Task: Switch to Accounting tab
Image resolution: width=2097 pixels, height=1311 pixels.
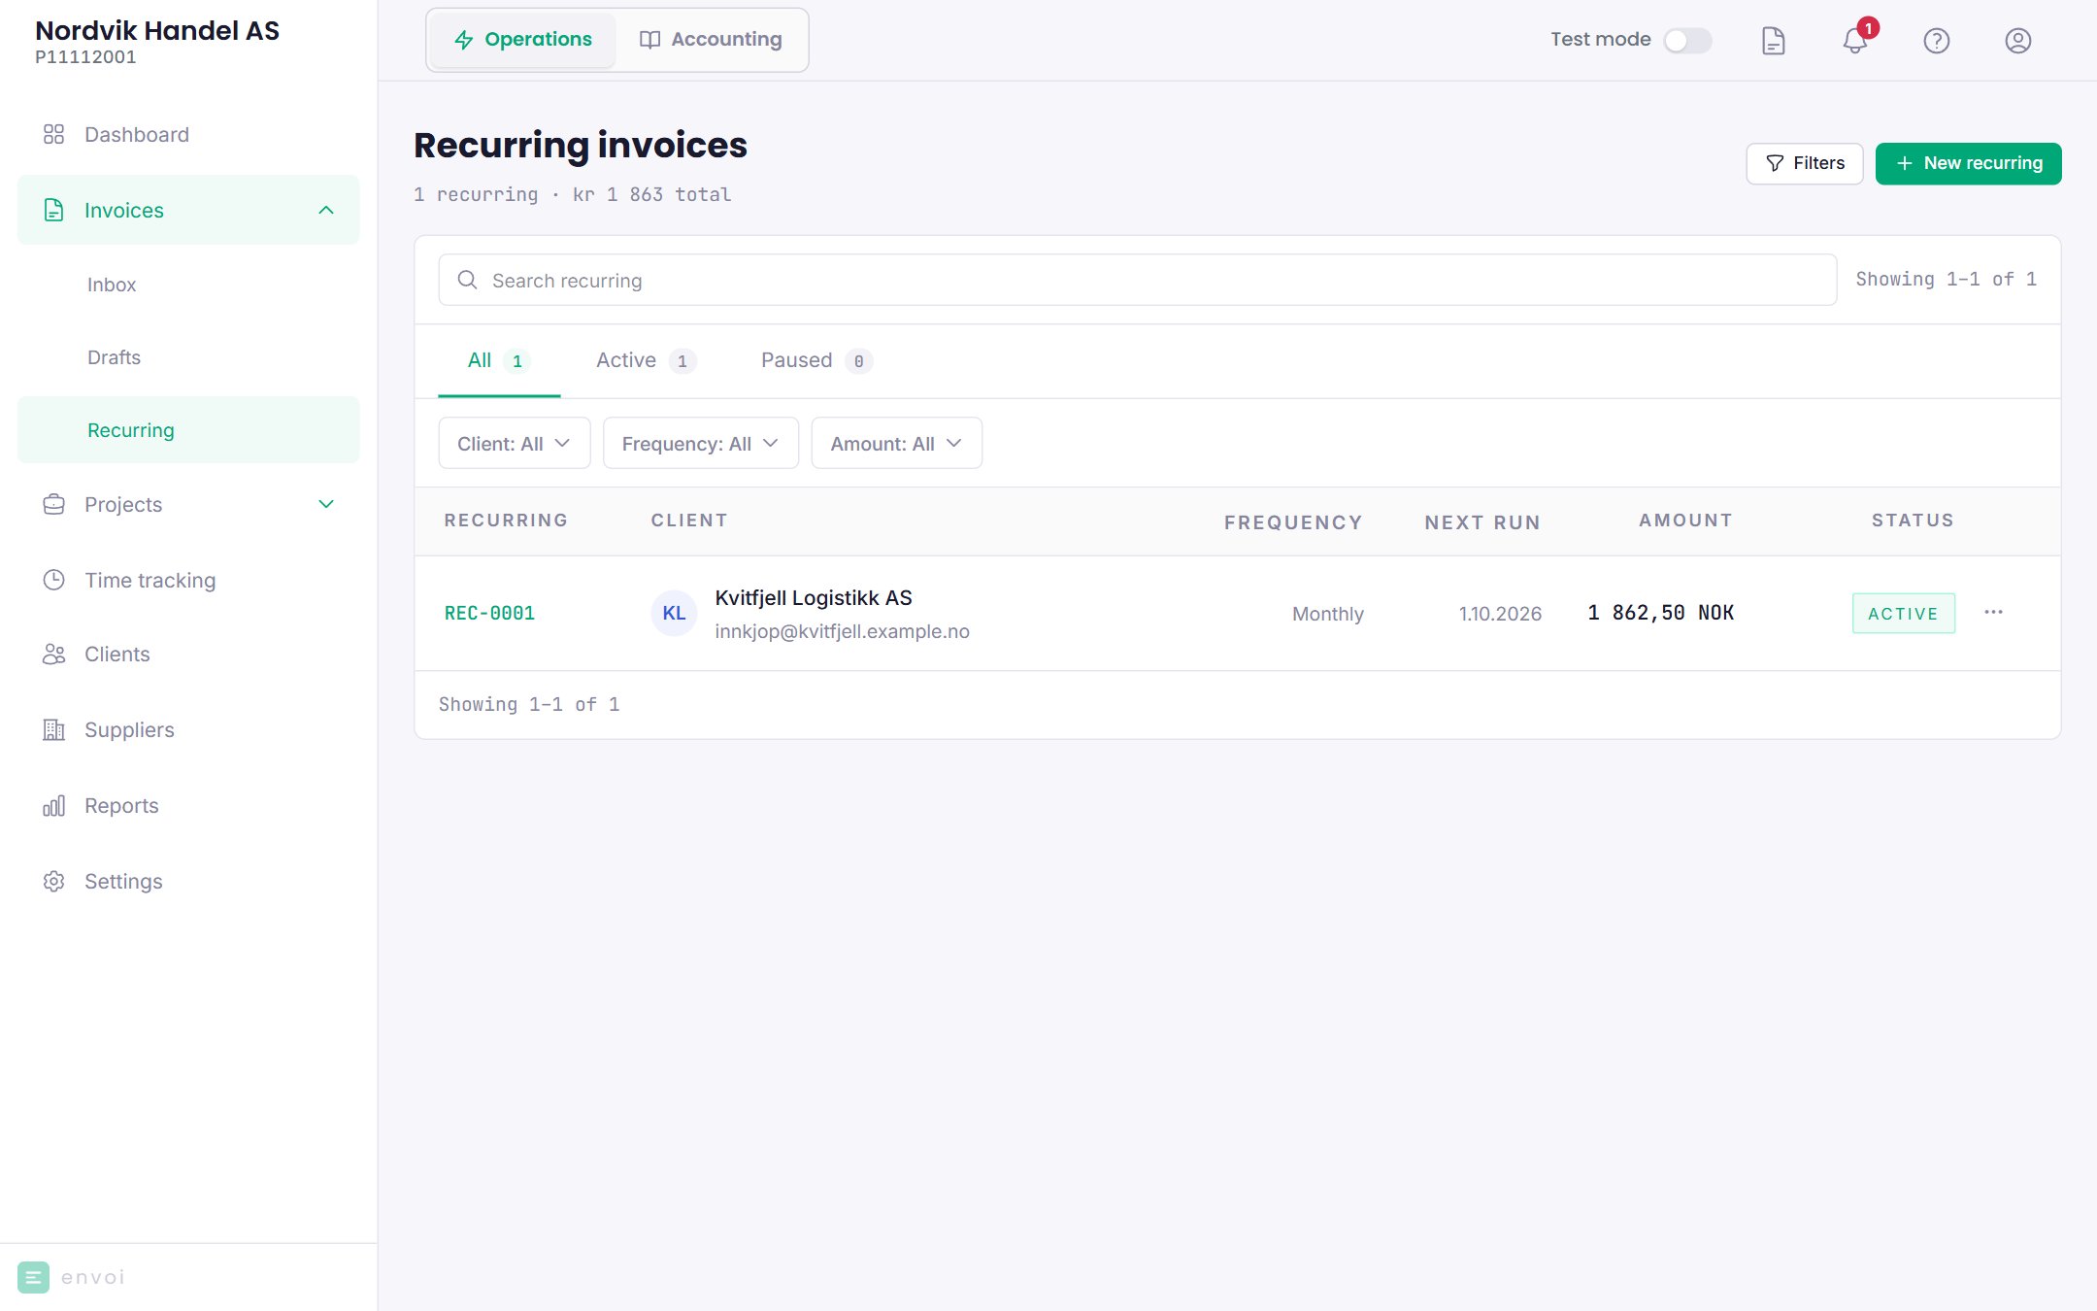Action: point(711,40)
